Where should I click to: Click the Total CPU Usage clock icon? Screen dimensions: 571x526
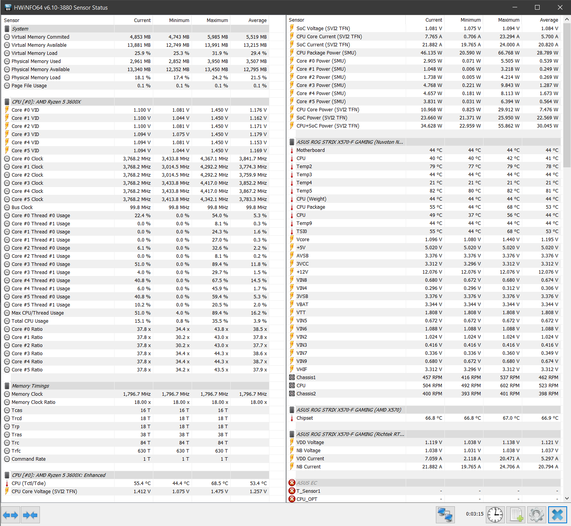pos(7,321)
